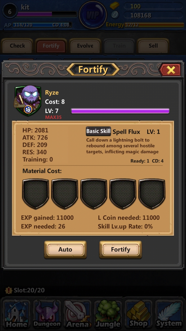
Task: Switch to the Evolve tab
Action: click(85, 46)
